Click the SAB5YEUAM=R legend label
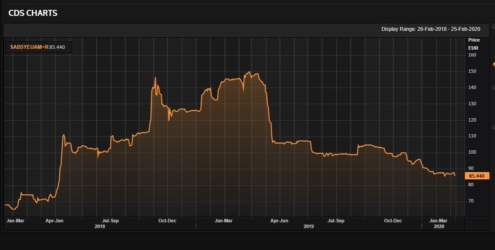The width and height of the screenshot is (495, 250). pos(29,47)
